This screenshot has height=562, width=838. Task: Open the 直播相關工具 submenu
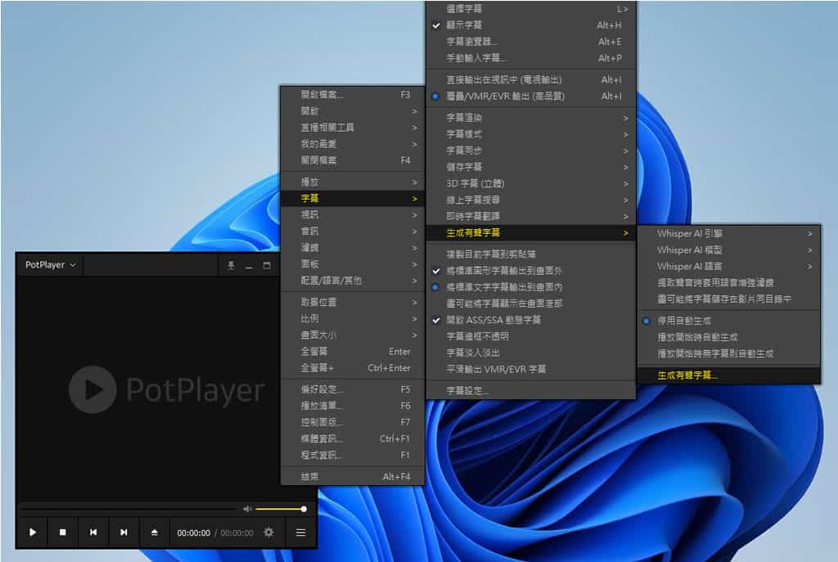tap(352, 127)
